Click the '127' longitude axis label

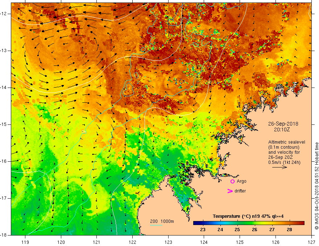(311, 242)
